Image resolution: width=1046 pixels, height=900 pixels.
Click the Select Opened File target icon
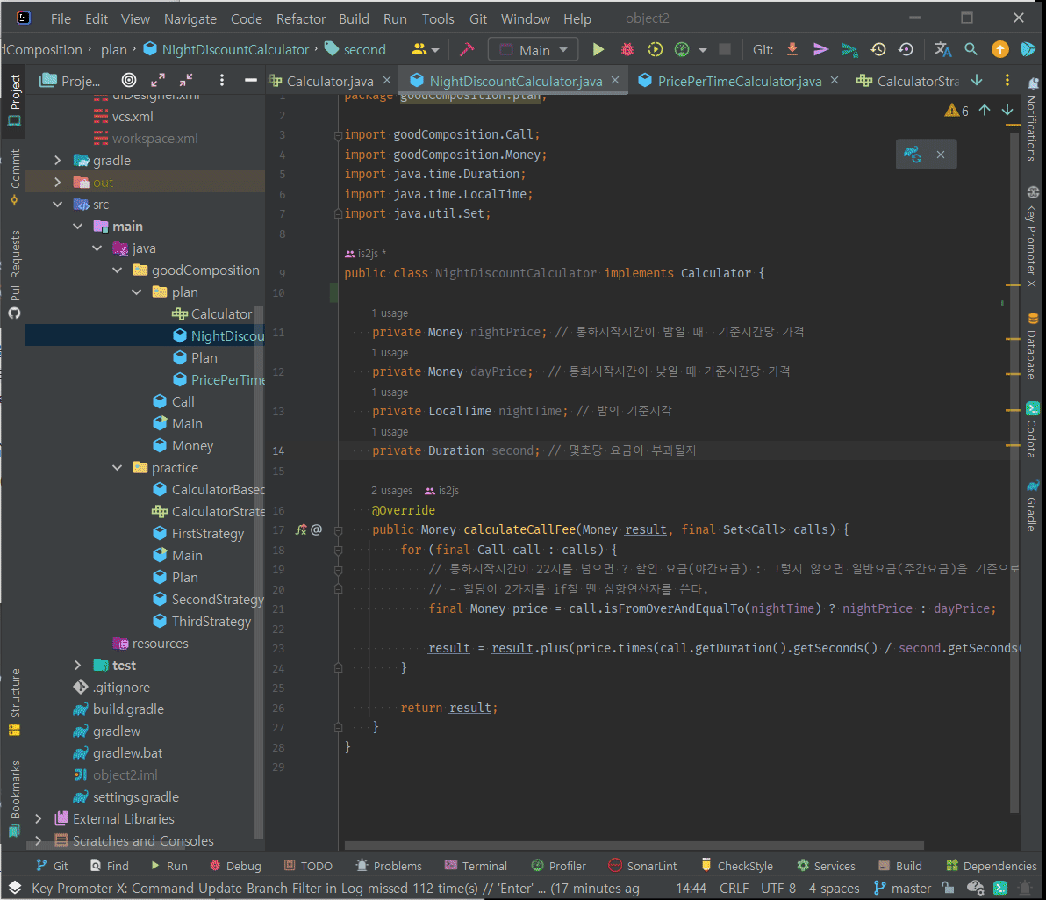click(x=129, y=81)
